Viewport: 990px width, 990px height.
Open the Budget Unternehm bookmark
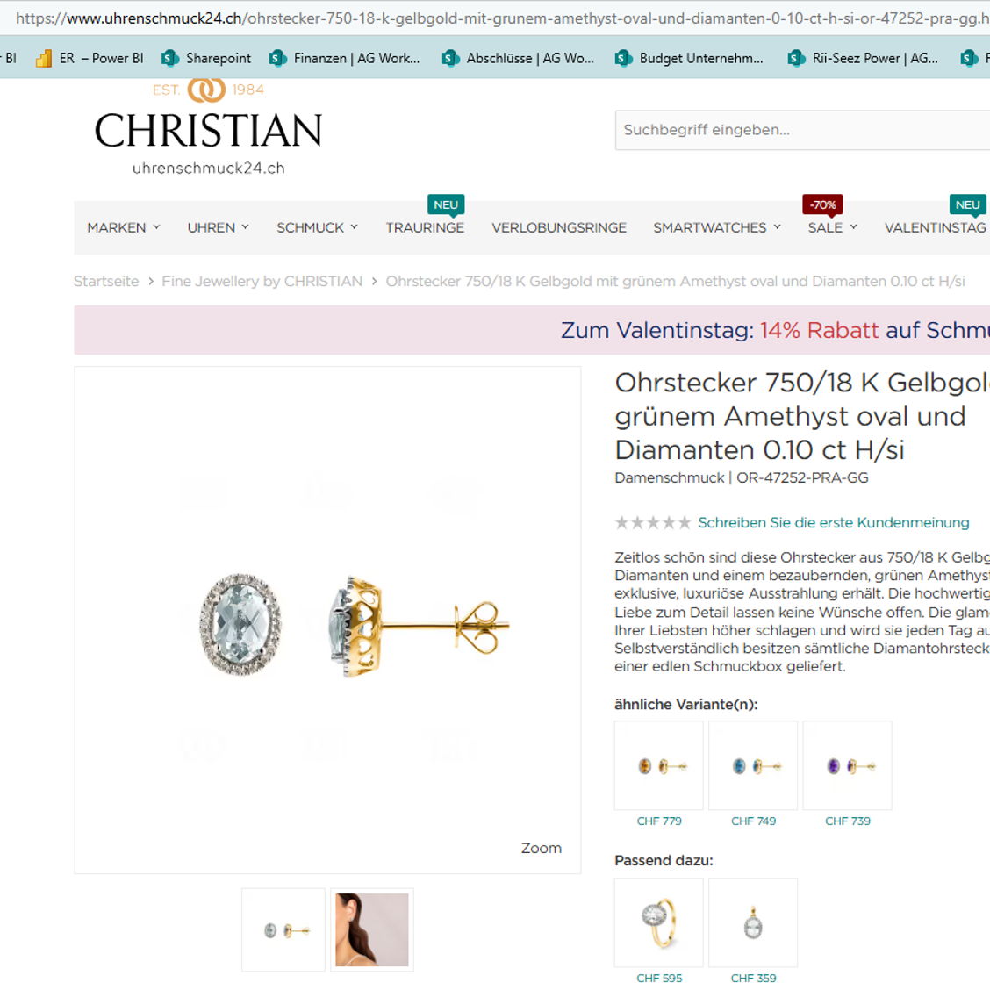(x=689, y=58)
